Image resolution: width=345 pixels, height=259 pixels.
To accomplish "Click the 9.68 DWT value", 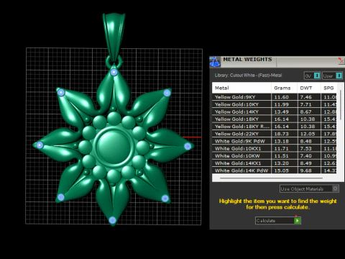I will [306, 171].
